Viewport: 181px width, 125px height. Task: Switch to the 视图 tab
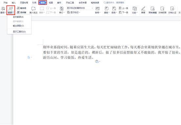[51, 3]
